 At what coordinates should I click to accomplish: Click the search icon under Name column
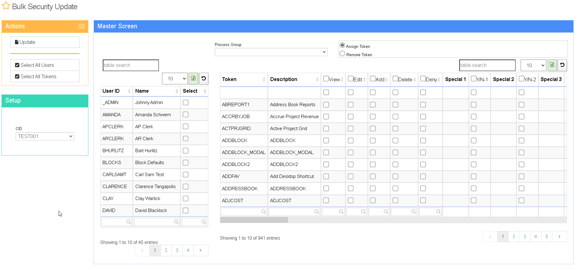pos(176,222)
